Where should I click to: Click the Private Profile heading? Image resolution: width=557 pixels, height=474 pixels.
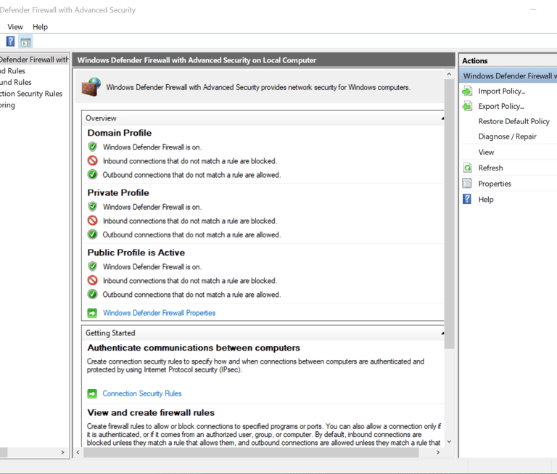pos(118,193)
